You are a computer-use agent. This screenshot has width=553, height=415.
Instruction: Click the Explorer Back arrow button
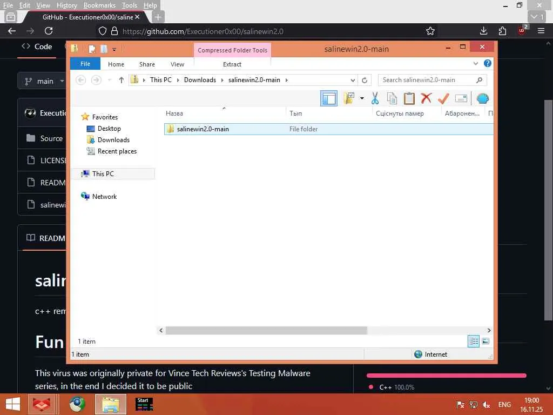click(x=81, y=80)
